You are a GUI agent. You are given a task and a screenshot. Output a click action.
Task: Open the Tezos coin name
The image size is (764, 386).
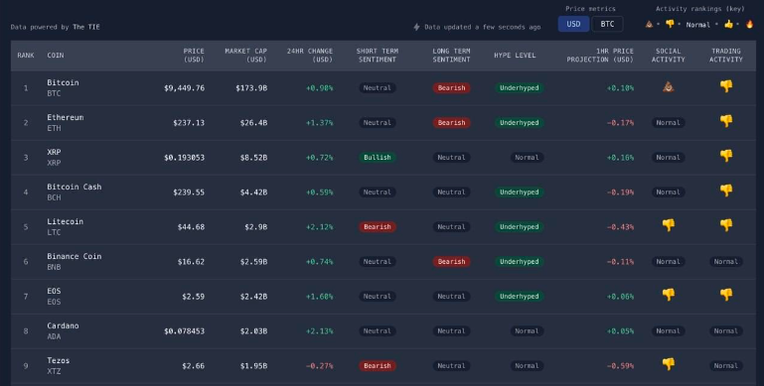tap(59, 360)
